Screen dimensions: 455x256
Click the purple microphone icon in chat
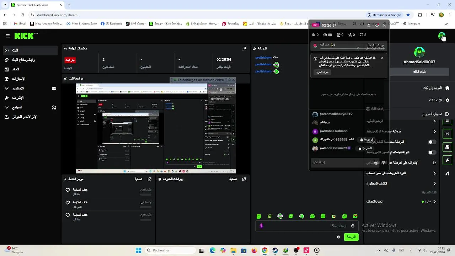pyautogui.click(x=261, y=226)
